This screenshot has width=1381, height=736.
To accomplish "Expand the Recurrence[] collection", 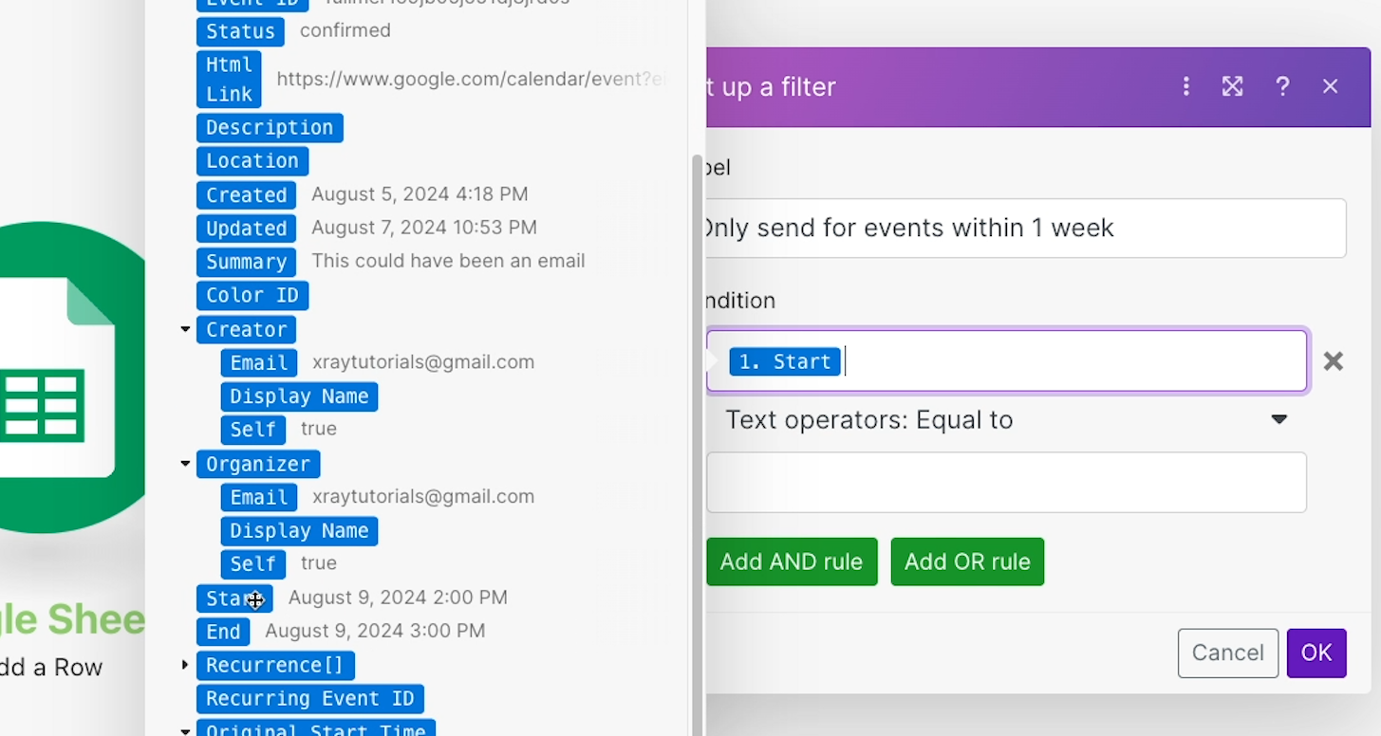I will pos(185,666).
